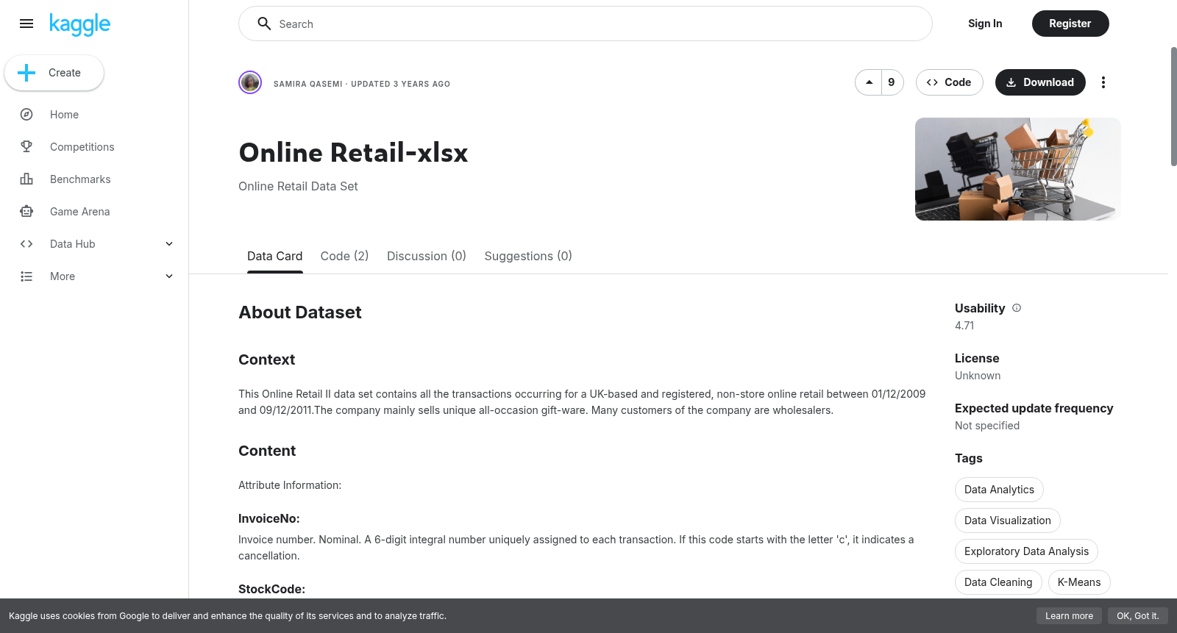Screen dimensions: 1177x633
Task: Expand the More section
Action: click(169, 276)
